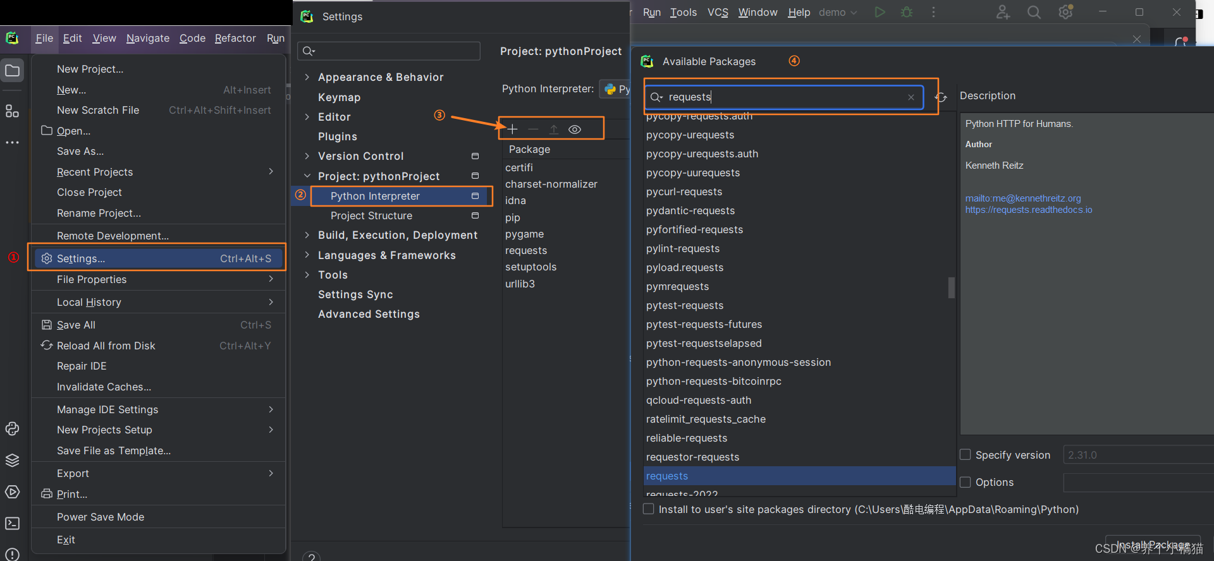
Task: Click the plus icon to add package
Action: (x=513, y=130)
